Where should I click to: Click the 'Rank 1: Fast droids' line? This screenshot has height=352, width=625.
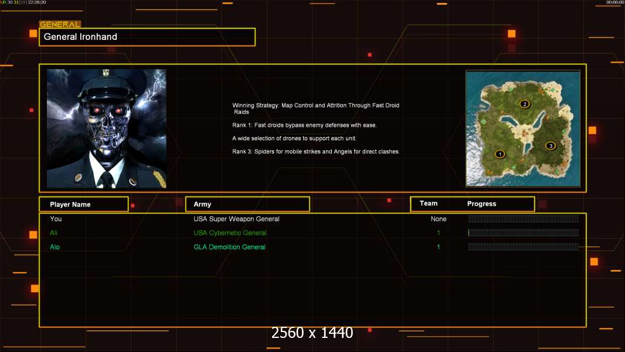[x=304, y=125]
